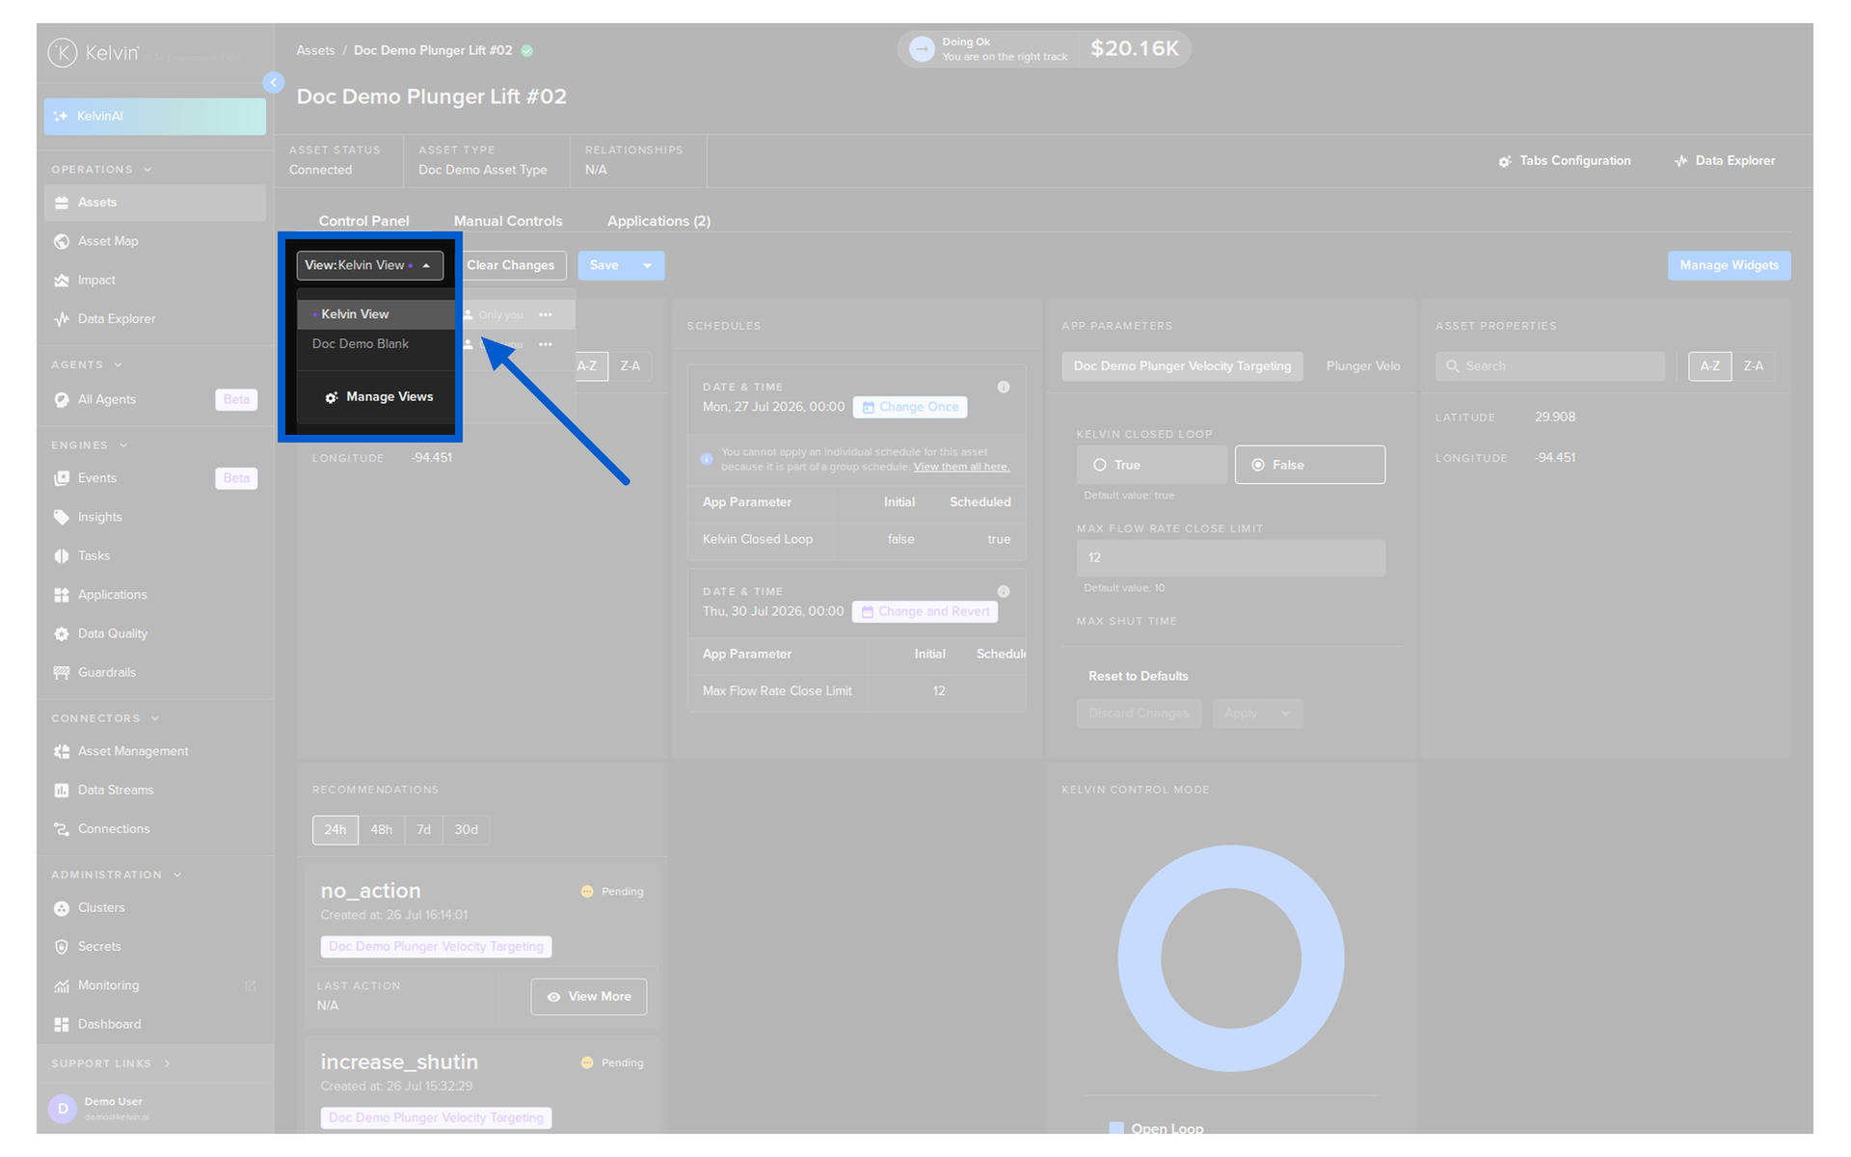Switch to the Control Panel tab
Viewport: 1851px width, 1157px height.
click(x=363, y=221)
